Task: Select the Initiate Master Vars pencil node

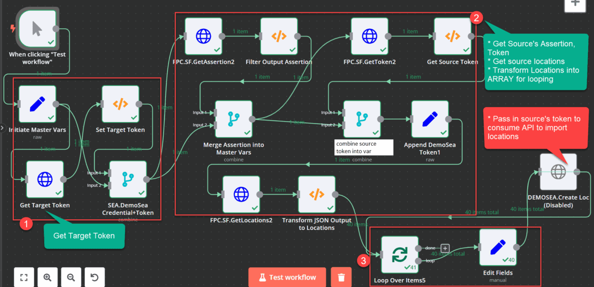Action: point(37,104)
